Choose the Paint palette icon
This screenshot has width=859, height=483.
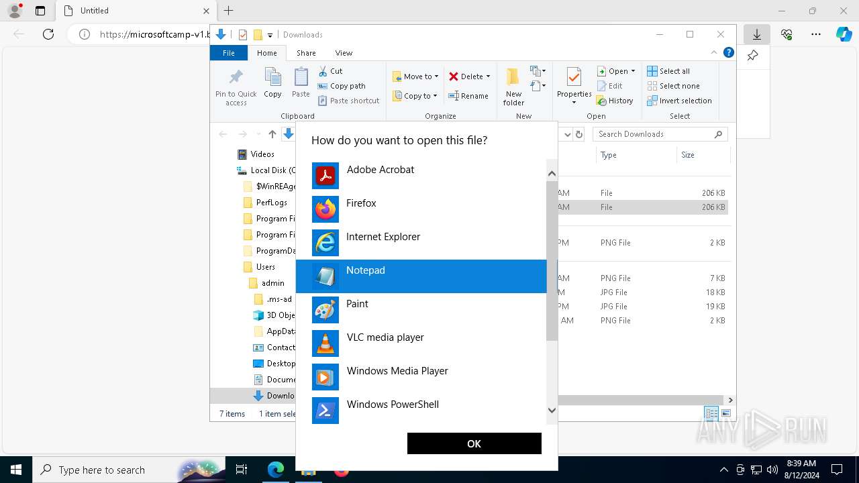point(325,310)
